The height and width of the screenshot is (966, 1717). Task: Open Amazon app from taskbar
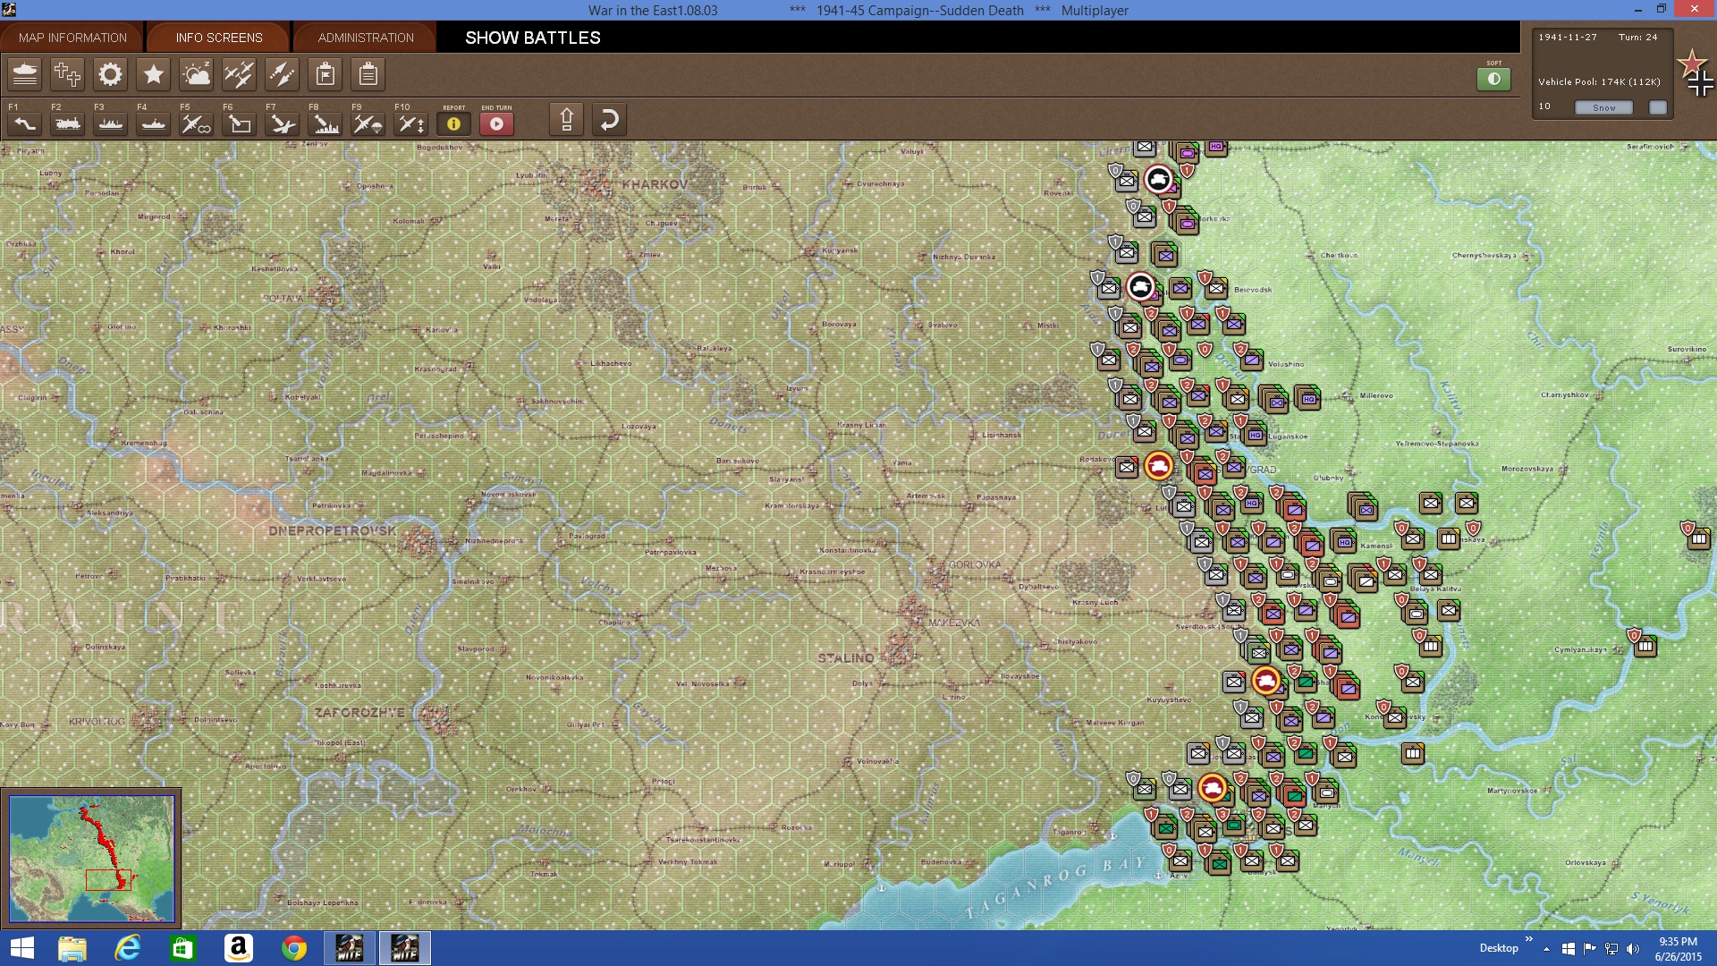coord(238,948)
